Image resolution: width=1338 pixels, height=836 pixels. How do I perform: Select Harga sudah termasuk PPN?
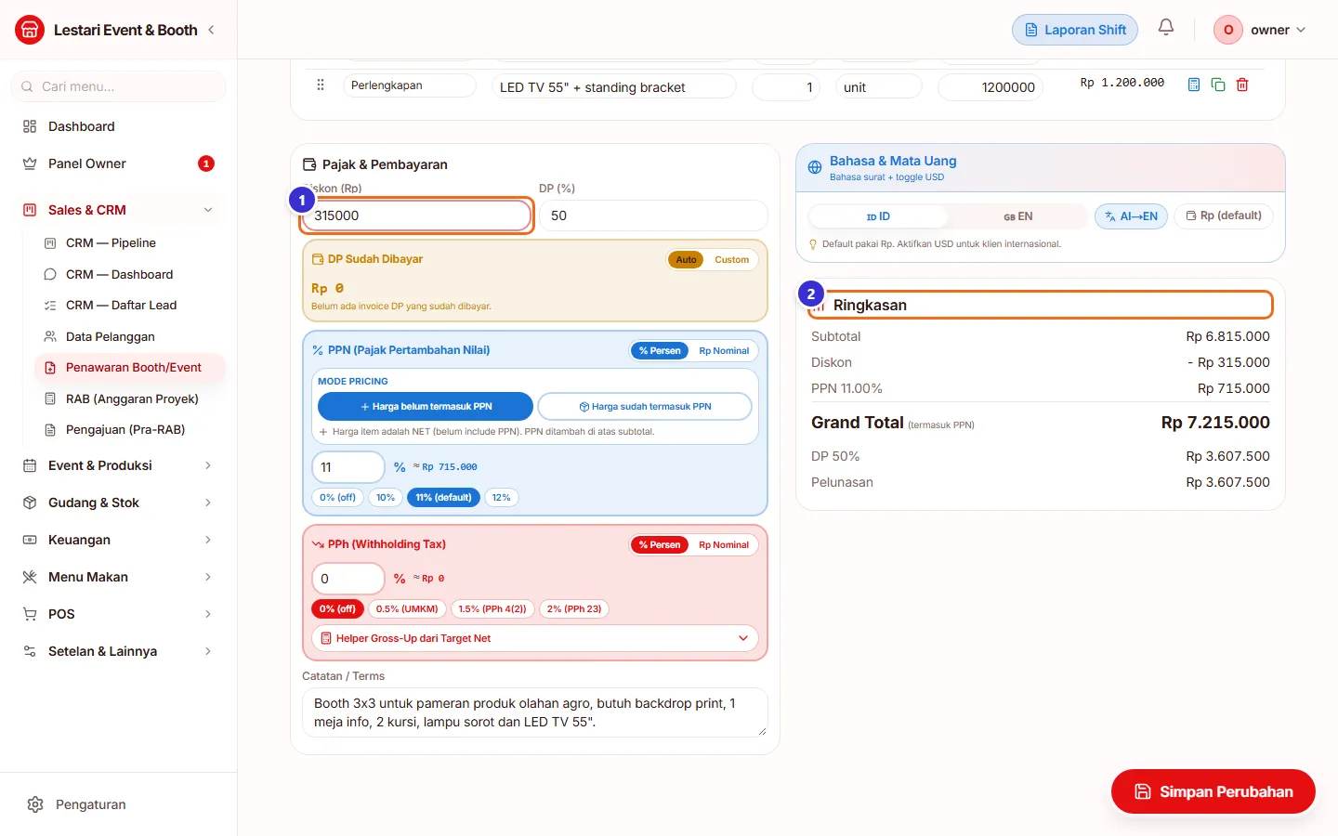pyautogui.click(x=645, y=407)
